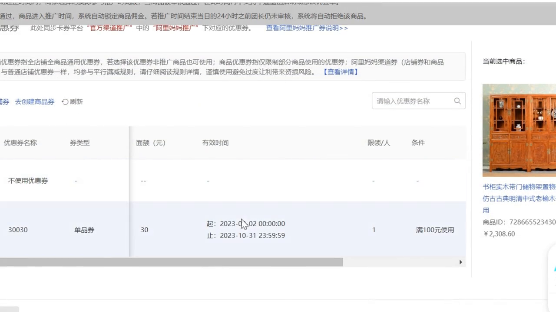The width and height of the screenshot is (556, 312).
Task: Click 去创建商品券 link
Action: [35, 102]
